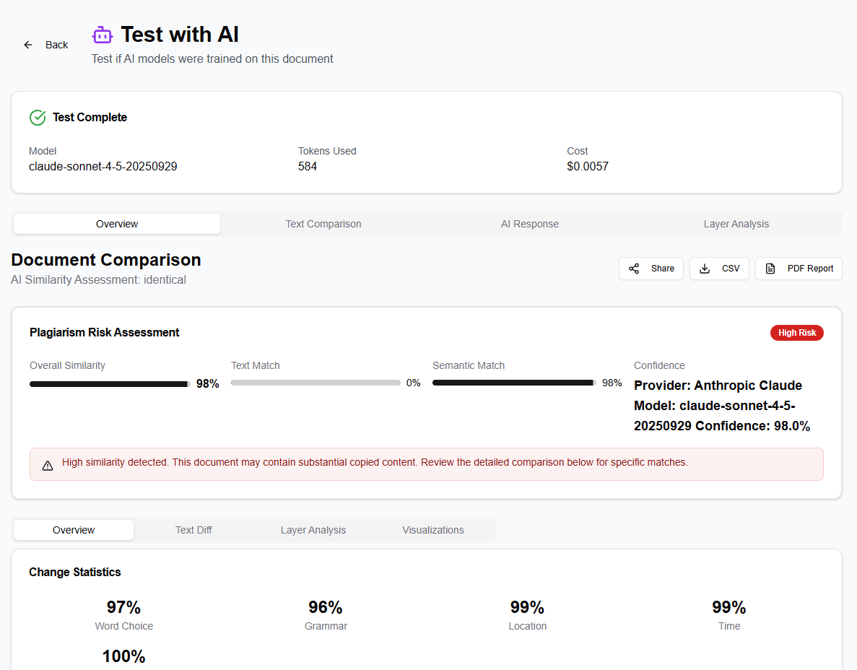The height and width of the screenshot is (670, 857).
Task: Click the Semantic Match progress bar
Action: tap(513, 383)
